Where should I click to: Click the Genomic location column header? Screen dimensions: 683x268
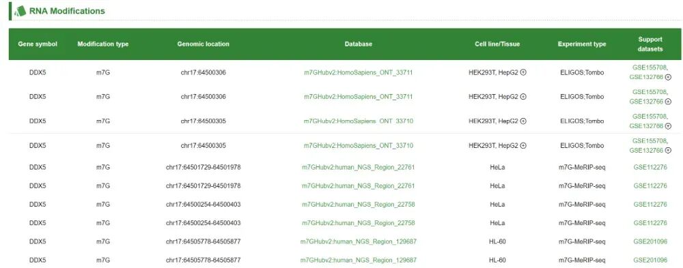tap(203, 44)
